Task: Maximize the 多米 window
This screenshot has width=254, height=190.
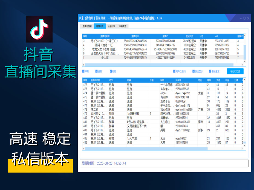Action: pos(244,18)
